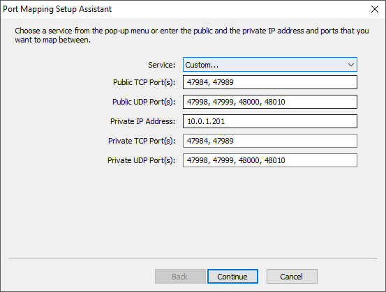Click the Continue button
The height and width of the screenshot is (292, 386).
coord(232,277)
